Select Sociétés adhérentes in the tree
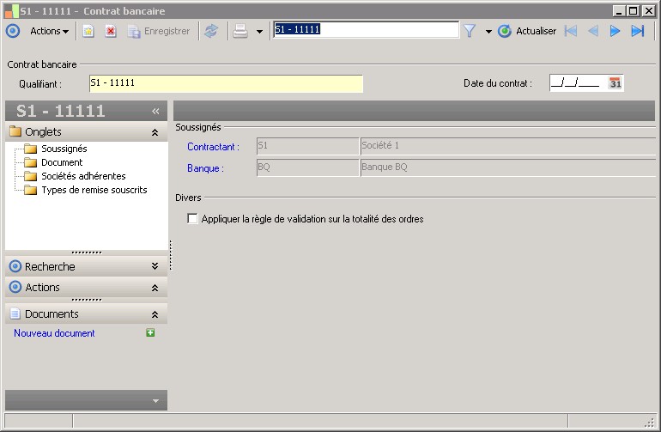This screenshot has height=432, width=661. pyautogui.click(x=83, y=176)
